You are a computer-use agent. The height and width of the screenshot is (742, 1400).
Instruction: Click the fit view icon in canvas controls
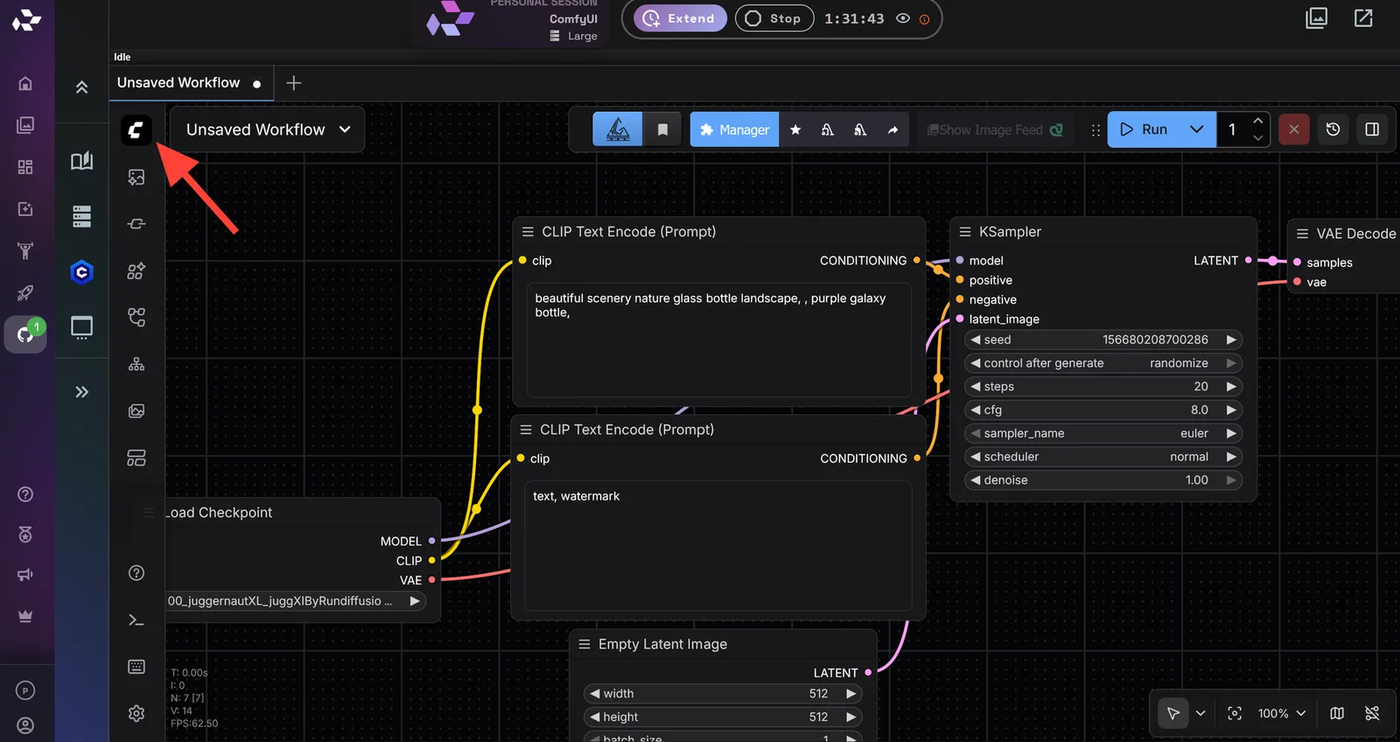click(x=1235, y=713)
